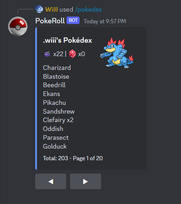Click the purple berry emoji

[48, 54]
